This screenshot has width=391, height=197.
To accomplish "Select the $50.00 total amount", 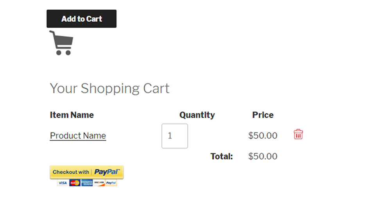I will pyautogui.click(x=263, y=156).
